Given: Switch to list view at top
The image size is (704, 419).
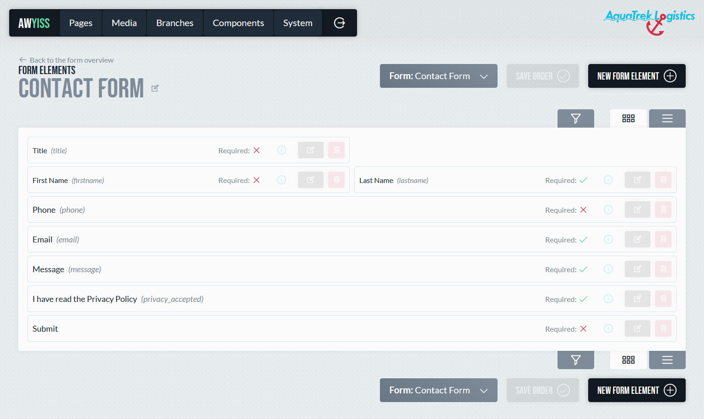Looking at the screenshot, I should tap(667, 118).
